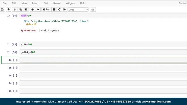Open the View menu
187x105 pixels.
point(24,3)
